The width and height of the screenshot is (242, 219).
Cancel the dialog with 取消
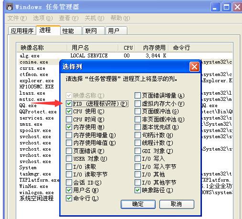coord(177,204)
